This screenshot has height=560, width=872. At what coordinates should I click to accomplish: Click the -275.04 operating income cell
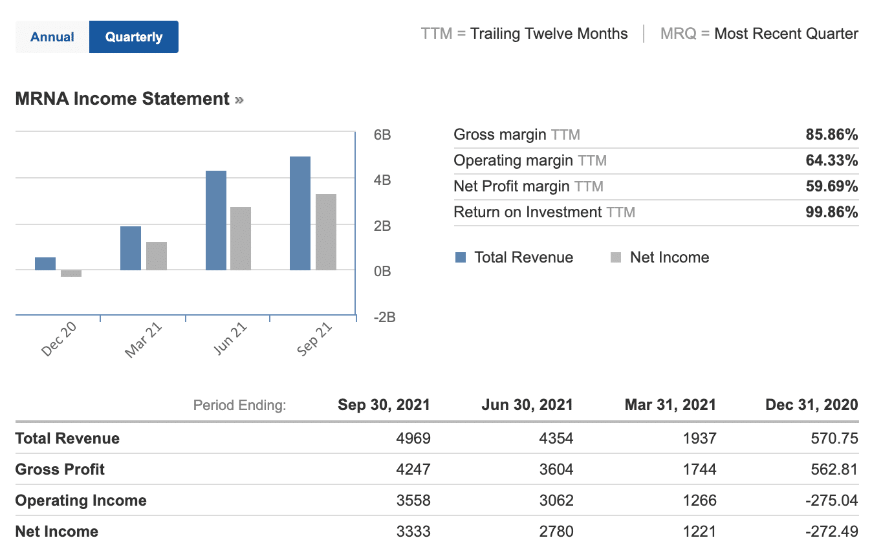(832, 501)
